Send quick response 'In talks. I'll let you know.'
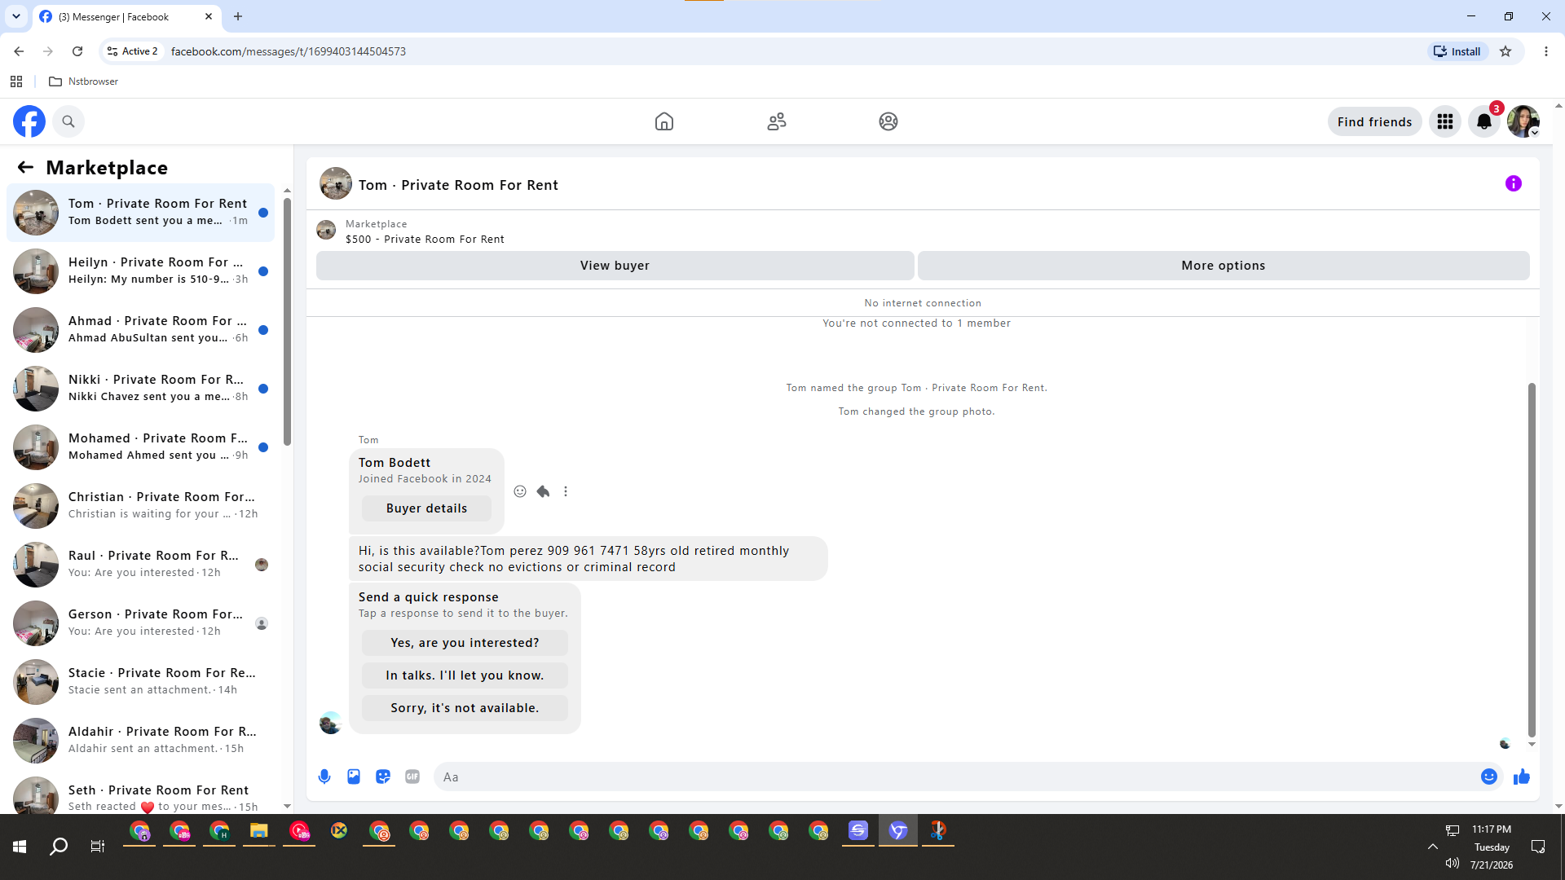Viewport: 1565px width, 880px height. (465, 675)
